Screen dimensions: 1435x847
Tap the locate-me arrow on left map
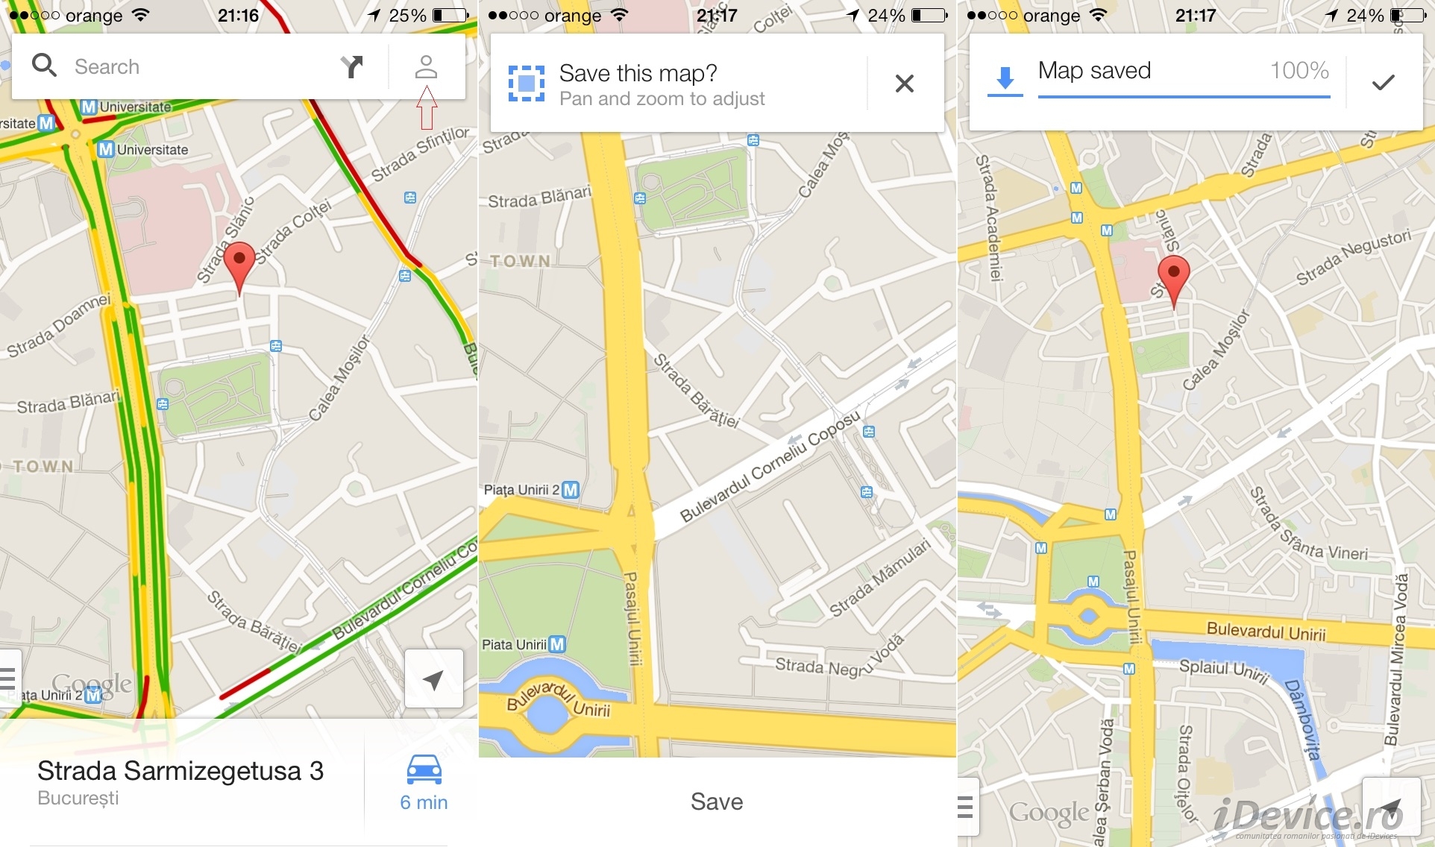click(x=433, y=678)
